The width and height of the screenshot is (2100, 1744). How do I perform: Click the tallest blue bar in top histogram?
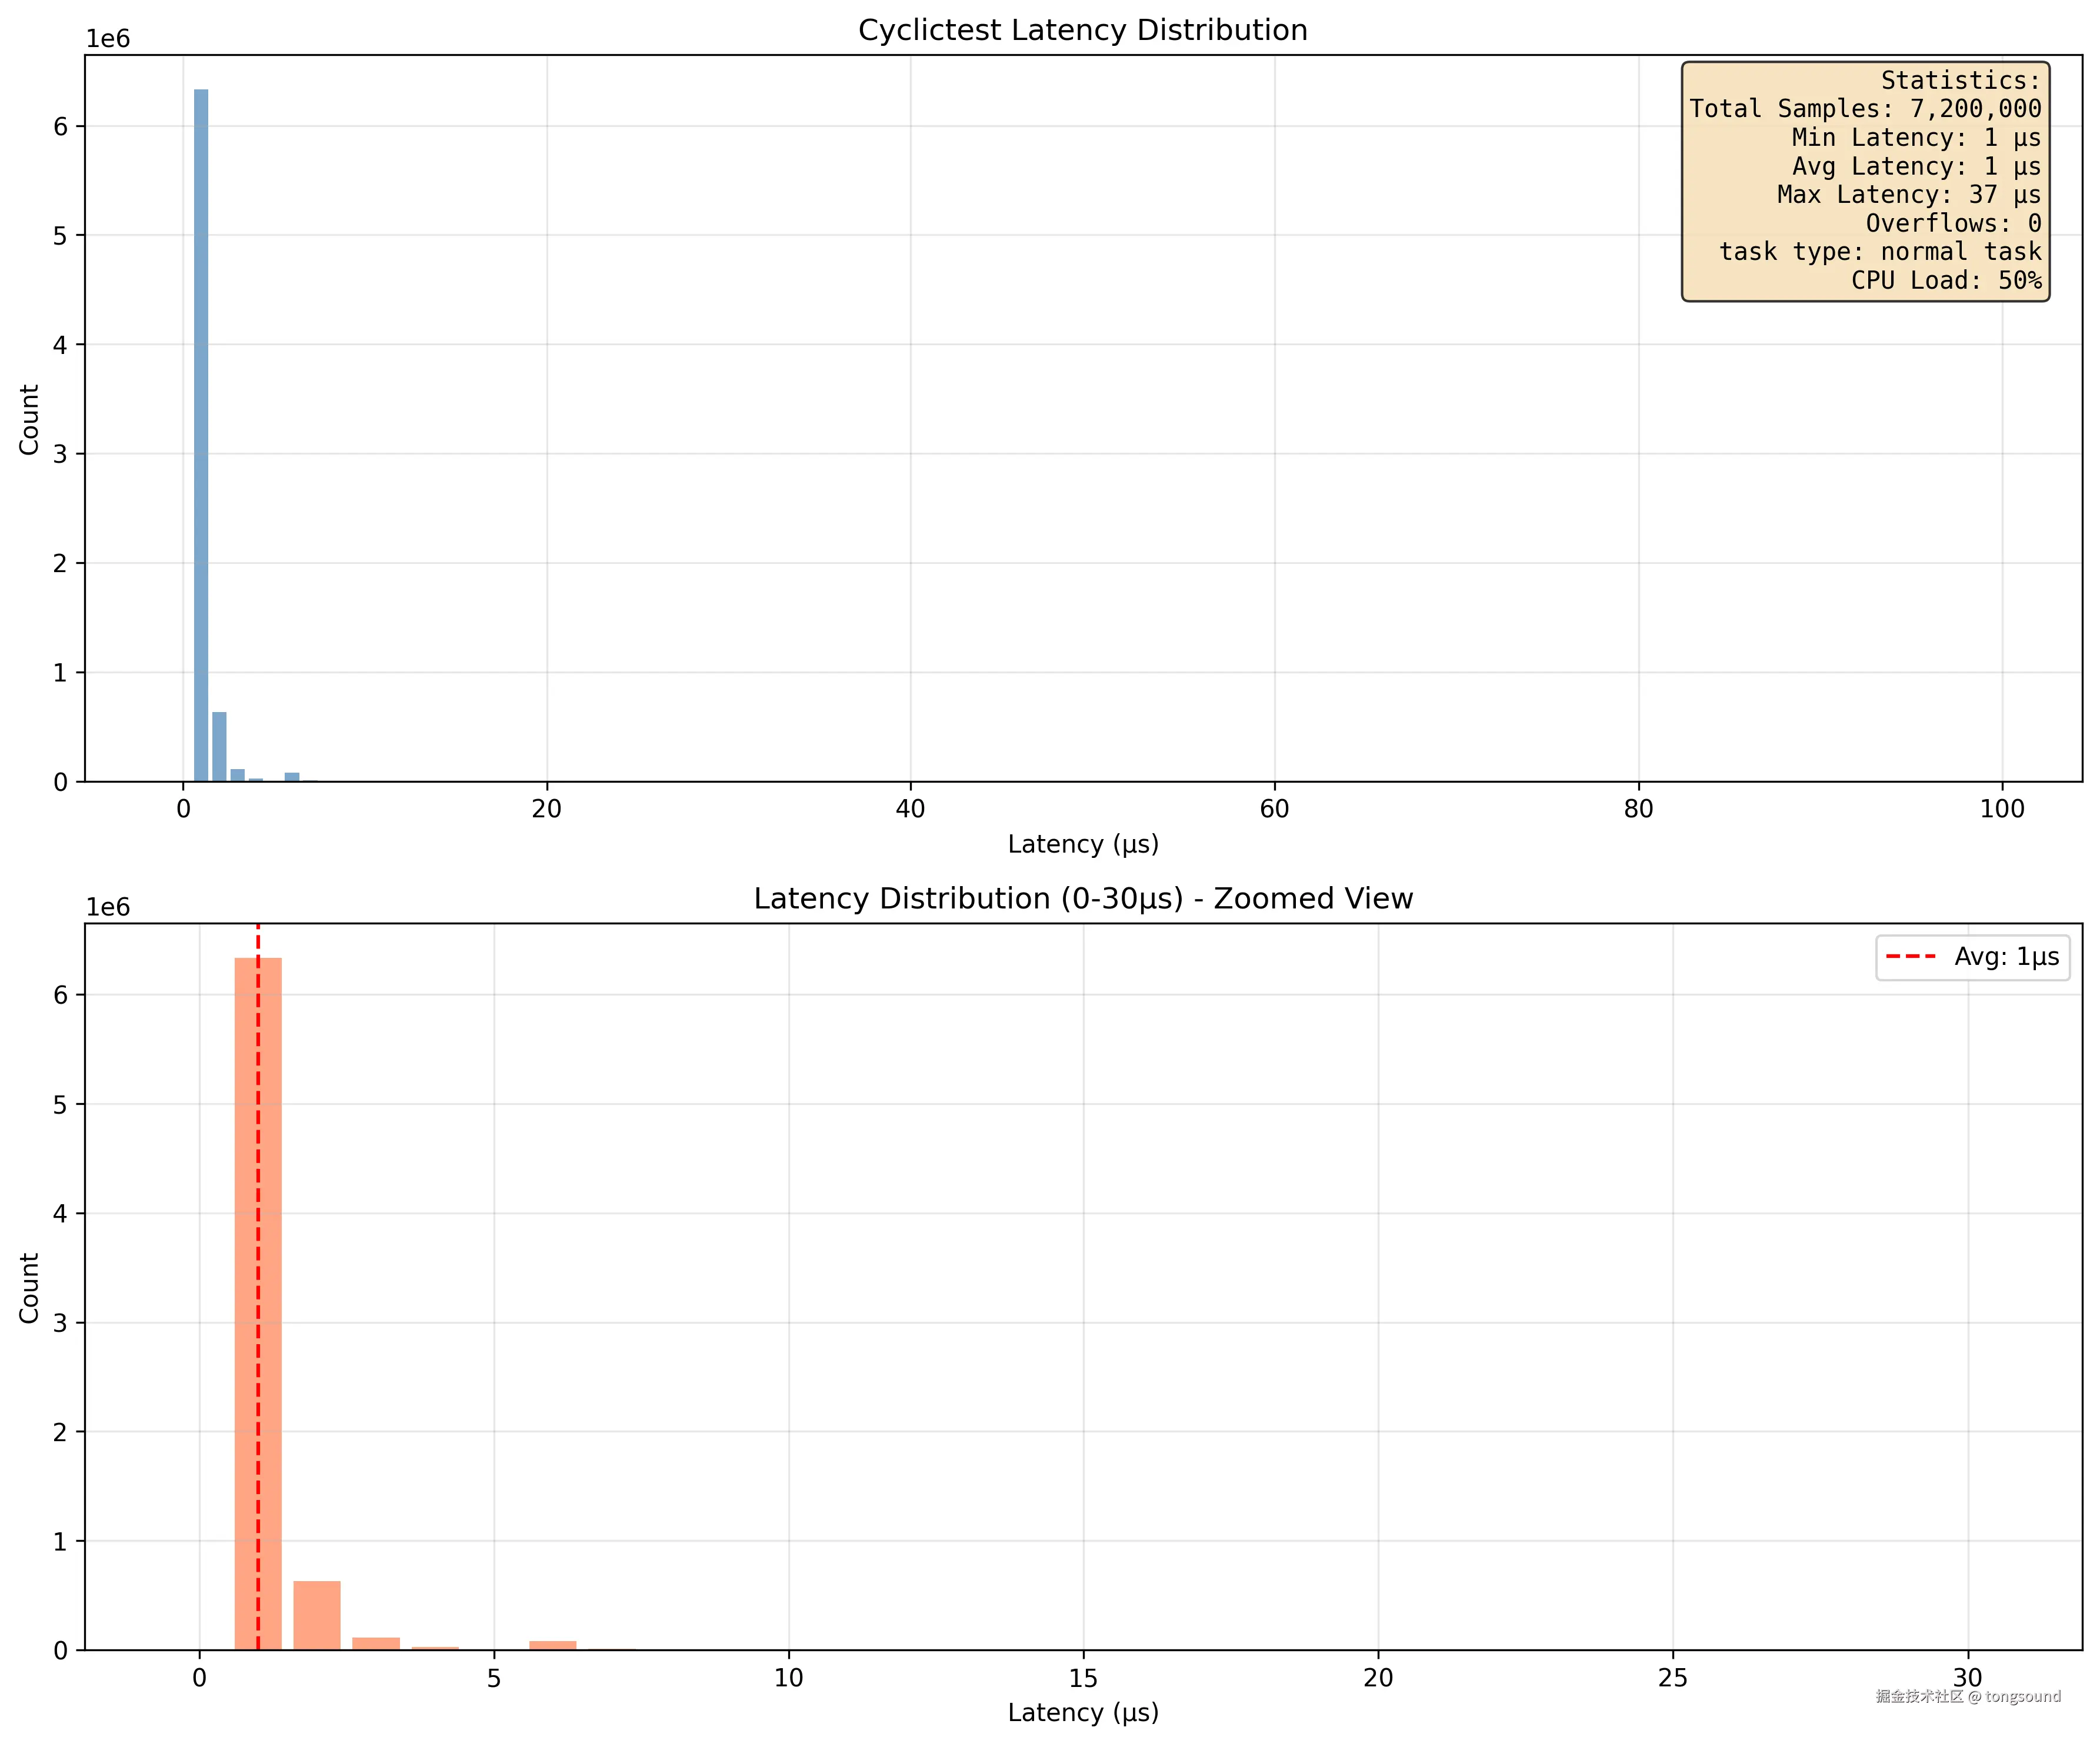point(201,435)
